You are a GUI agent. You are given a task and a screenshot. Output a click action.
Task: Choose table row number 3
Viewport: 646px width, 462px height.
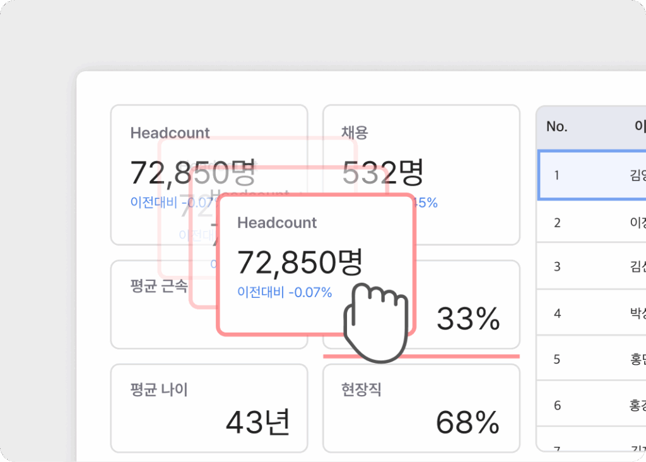[x=592, y=266]
